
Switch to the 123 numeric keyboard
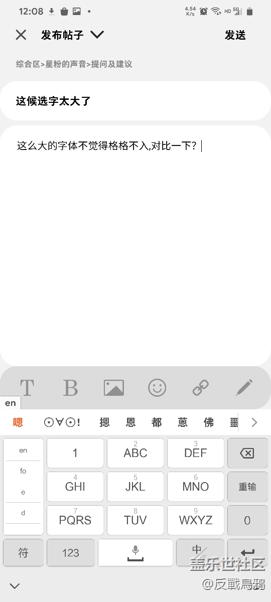(71, 552)
